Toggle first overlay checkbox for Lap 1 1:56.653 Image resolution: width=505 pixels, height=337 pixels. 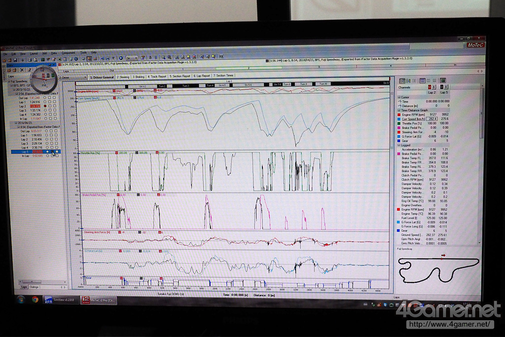click(x=51, y=135)
